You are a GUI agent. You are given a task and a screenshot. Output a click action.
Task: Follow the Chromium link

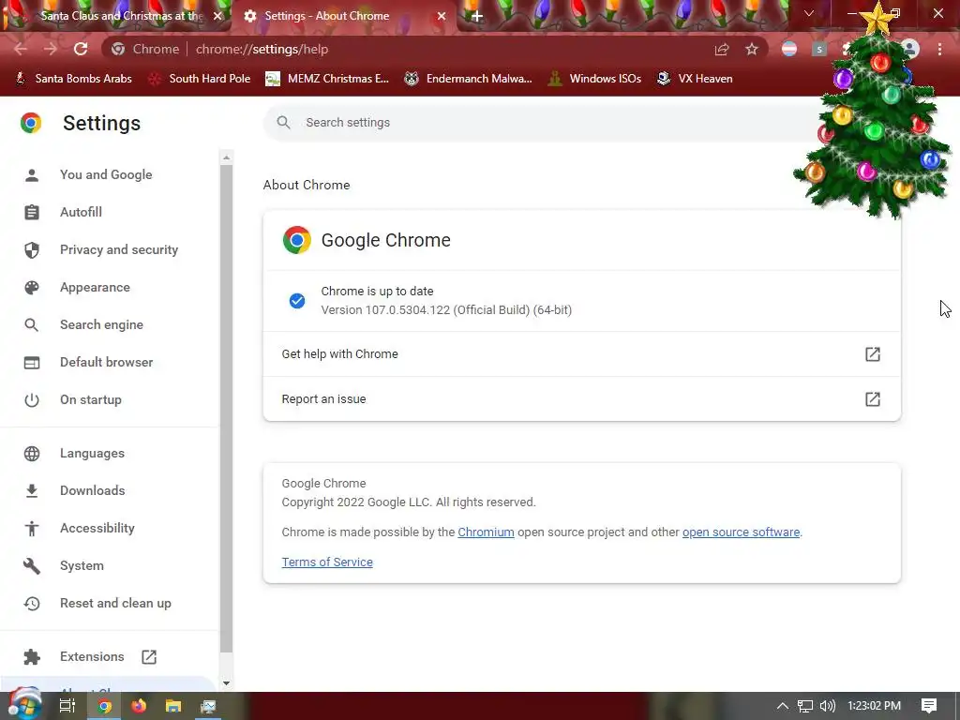tap(487, 532)
